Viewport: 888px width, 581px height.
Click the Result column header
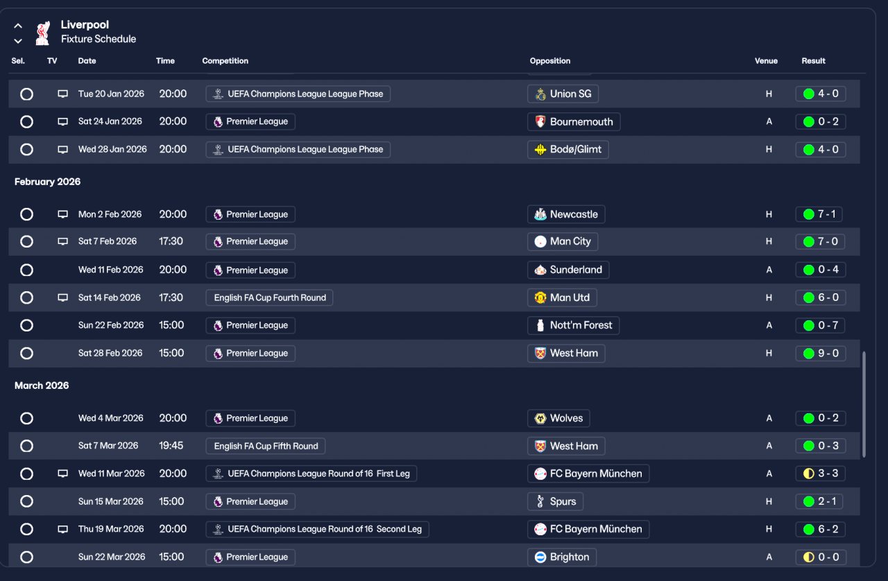(813, 61)
